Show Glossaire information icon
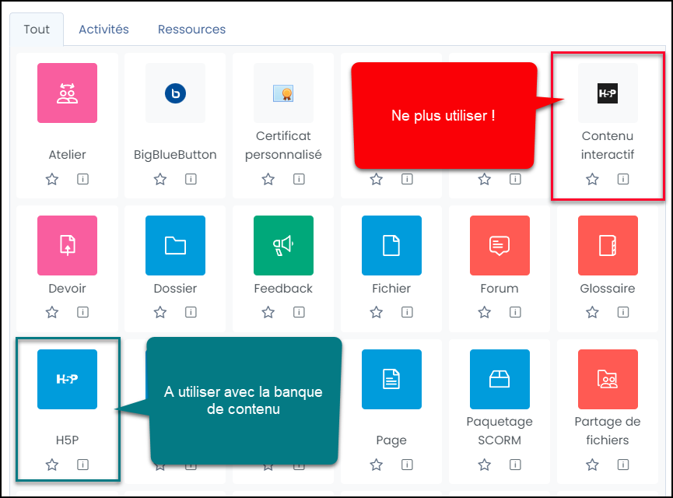The height and width of the screenshot is (498, 673). [x=623, y=312]
